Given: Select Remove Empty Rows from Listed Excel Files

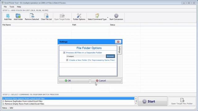Looking at the screenshot, I should tap(68, 104).
